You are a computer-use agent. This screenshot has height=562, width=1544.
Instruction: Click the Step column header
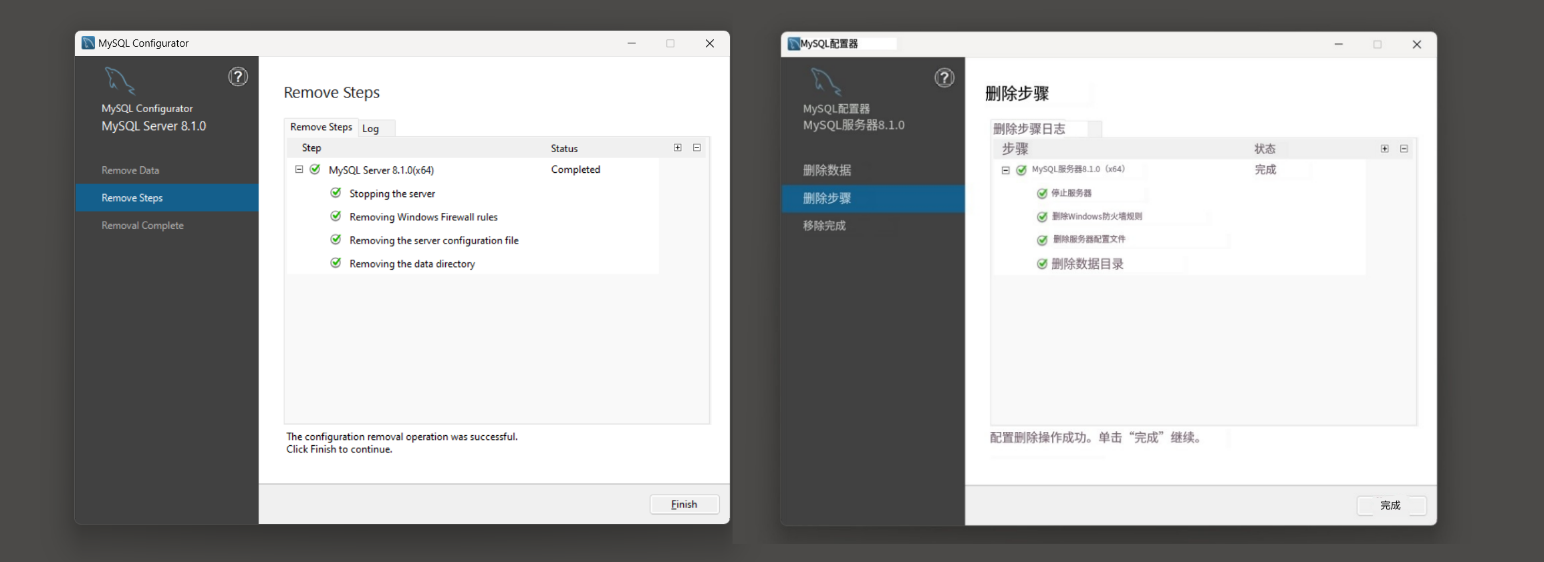click(311, 148)
